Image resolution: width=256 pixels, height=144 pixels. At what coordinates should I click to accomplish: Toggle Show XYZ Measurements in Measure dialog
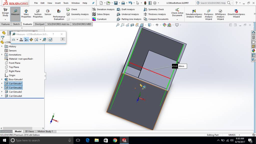tap(26, 39)
